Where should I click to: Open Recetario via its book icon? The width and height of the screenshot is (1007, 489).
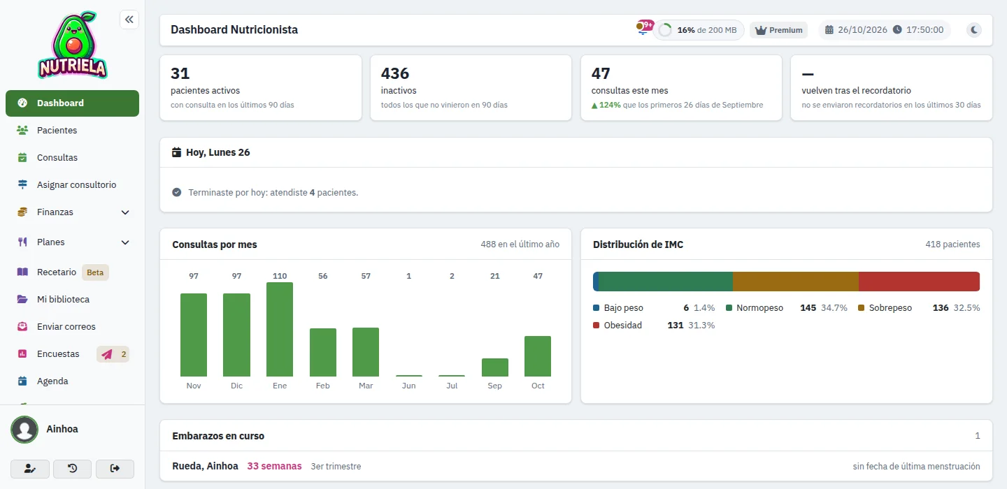(22, 272)
